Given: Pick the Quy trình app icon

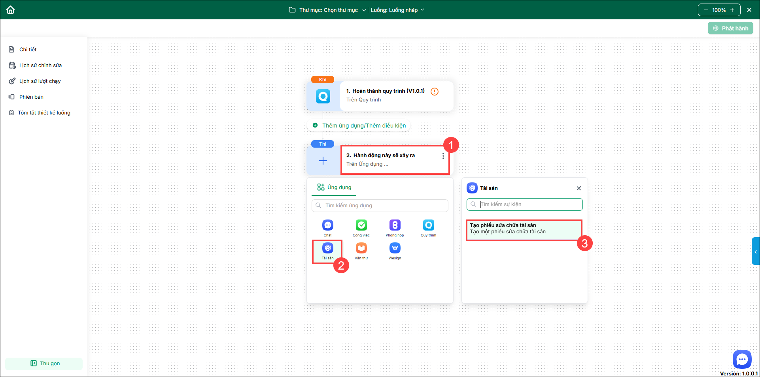Looking at the screenshot, I should point(428,225).
